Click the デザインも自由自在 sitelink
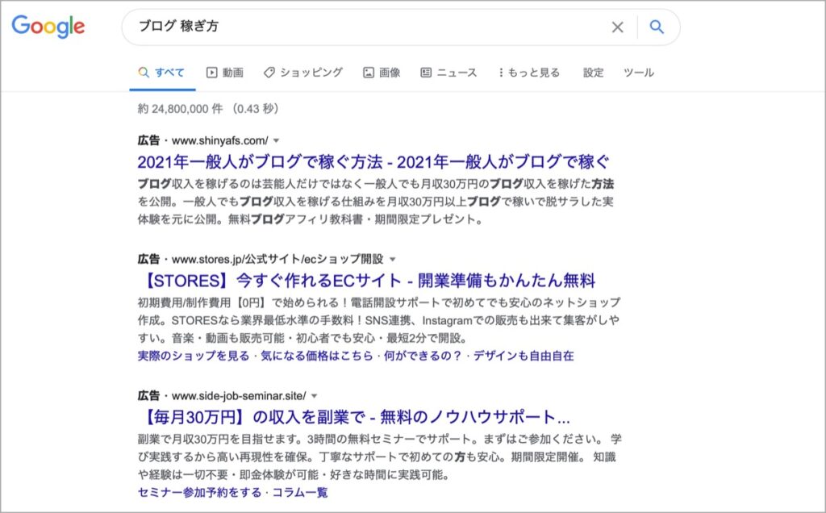The height and width of the screenshot is (513, 826). 524,356
